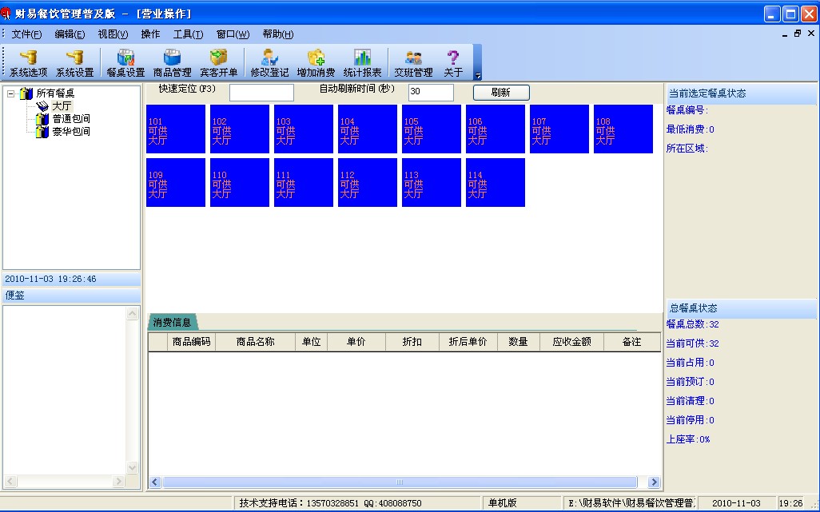Select table 113 tile
The width and height of the screenshot is (820, 512).
[432, 183]
